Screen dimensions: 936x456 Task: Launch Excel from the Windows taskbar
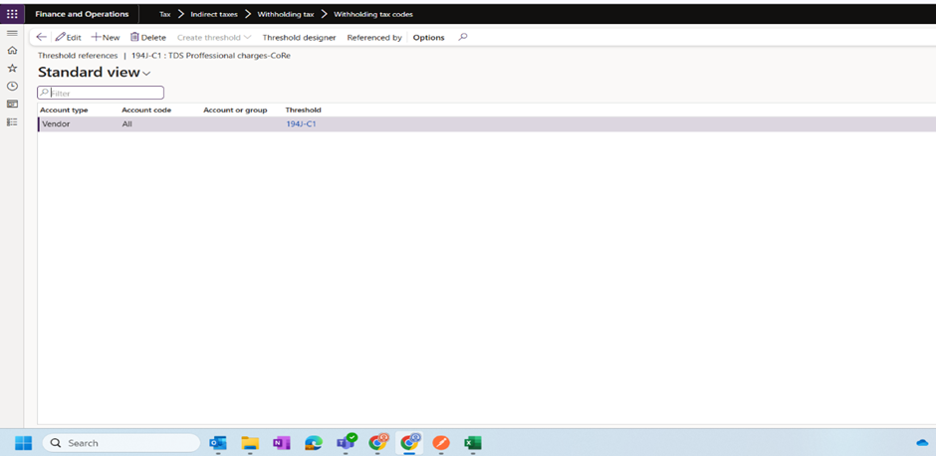472,443
